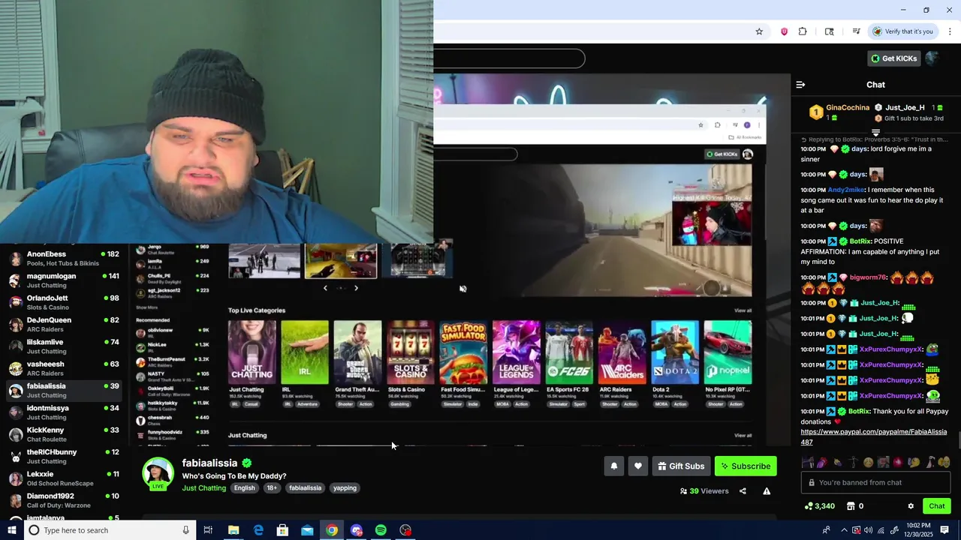This screenshot has width=961, height=540.
Task: Open chat settings gear icon
Action: 911,506
